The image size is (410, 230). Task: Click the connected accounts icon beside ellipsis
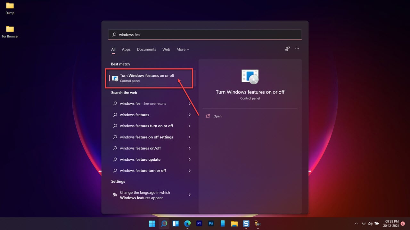tap(287, 49)
